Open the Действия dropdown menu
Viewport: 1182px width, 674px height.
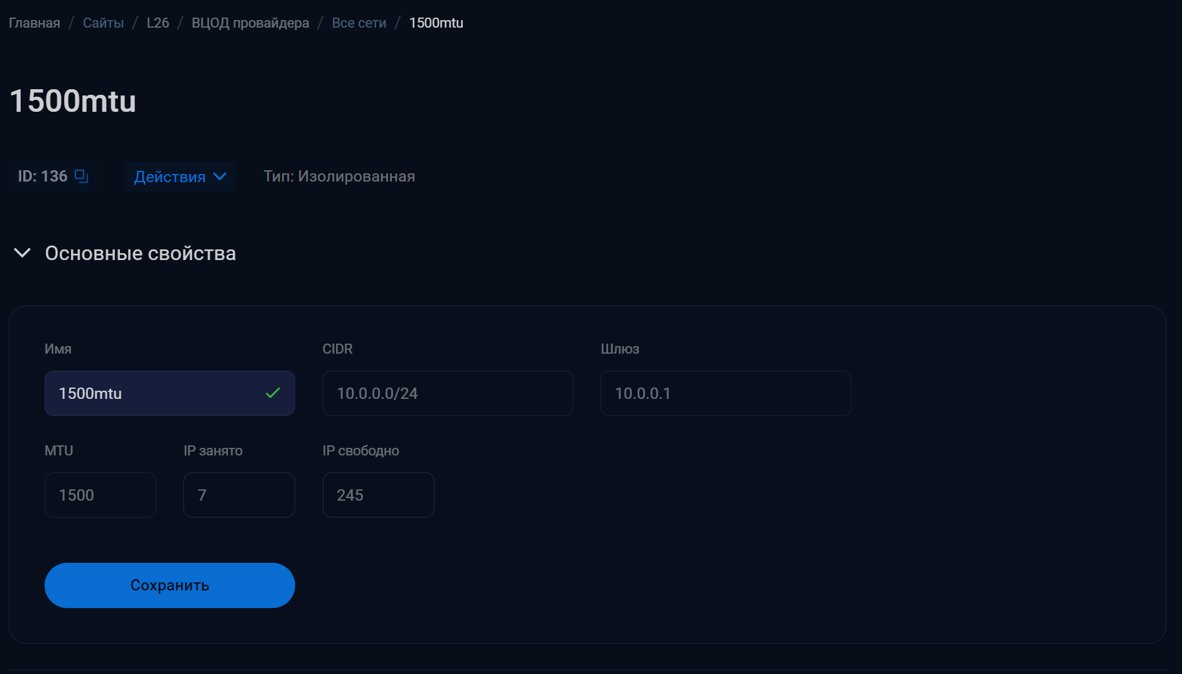coord(180,177)
